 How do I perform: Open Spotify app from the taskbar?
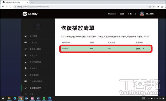pyautogui.click(x=44, y=98)
